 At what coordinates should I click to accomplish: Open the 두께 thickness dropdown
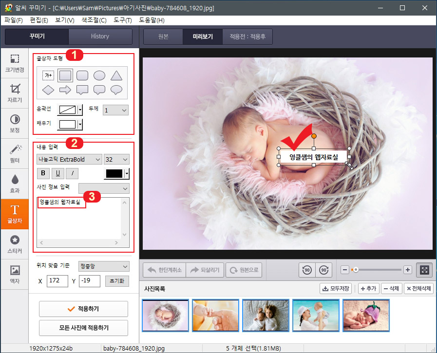(x=115, y=111)
